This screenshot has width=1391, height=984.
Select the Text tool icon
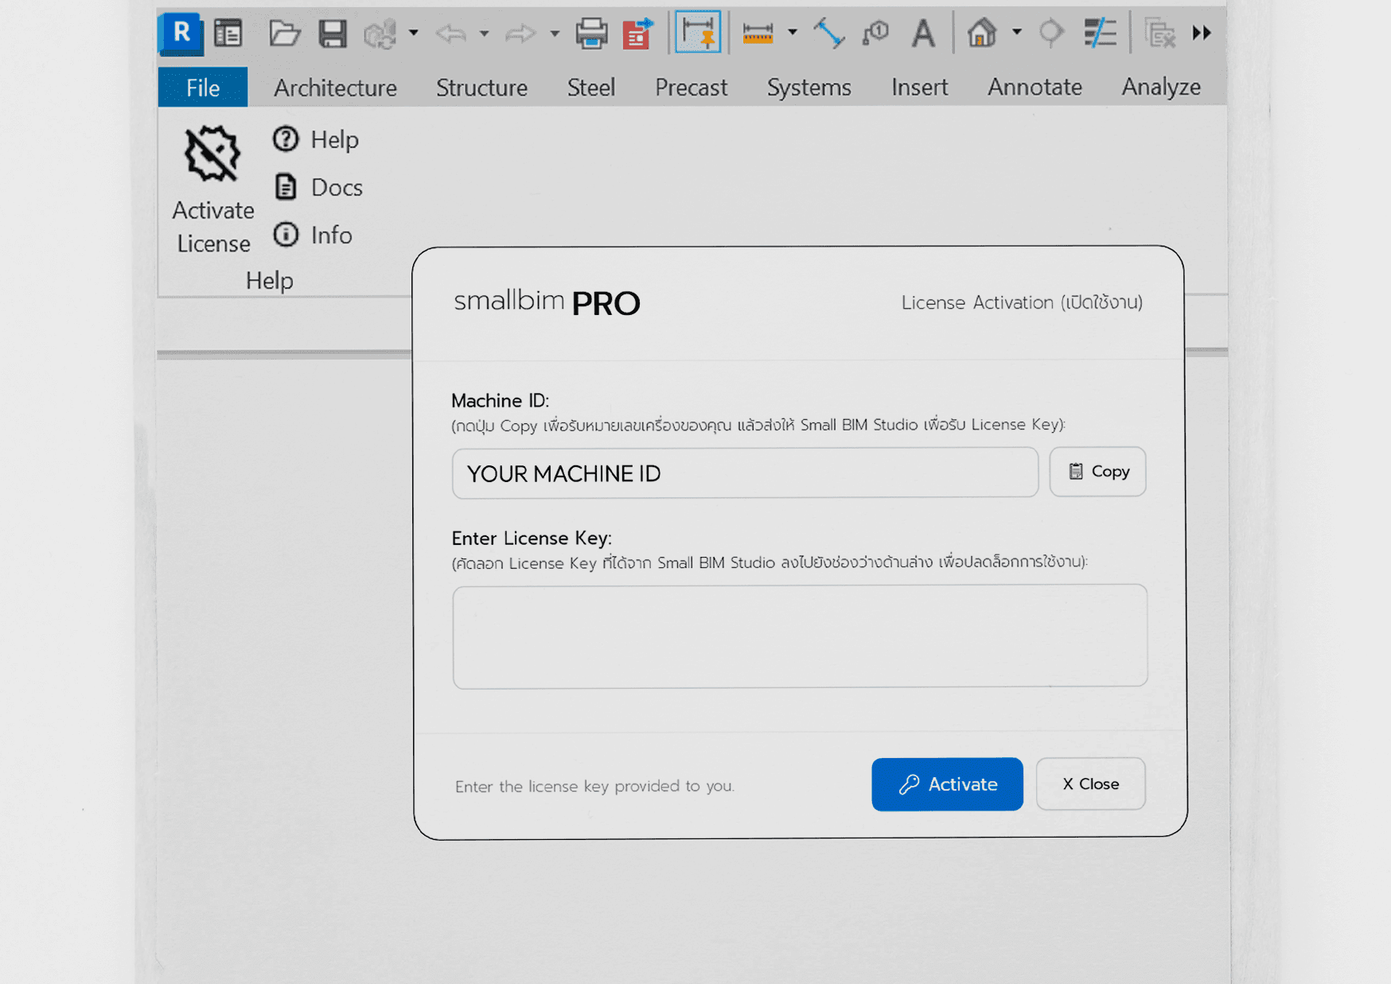coord(923,33)
